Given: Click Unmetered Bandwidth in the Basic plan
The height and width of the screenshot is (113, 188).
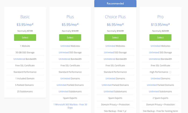Looking at the screenshot, I should coord(25,59).
